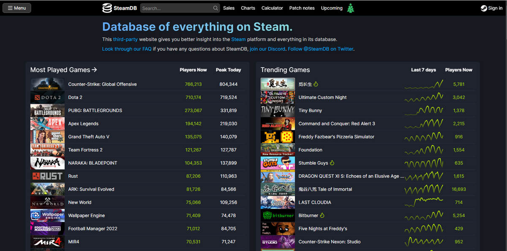This screenshot has height=251, width=507.
Task: Click the fire icon next to Stumble Guys
Action: 332,163
